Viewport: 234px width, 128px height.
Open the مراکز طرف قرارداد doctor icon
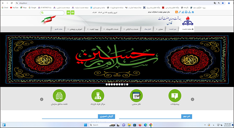pyautogui.click(x=98, y=96)
